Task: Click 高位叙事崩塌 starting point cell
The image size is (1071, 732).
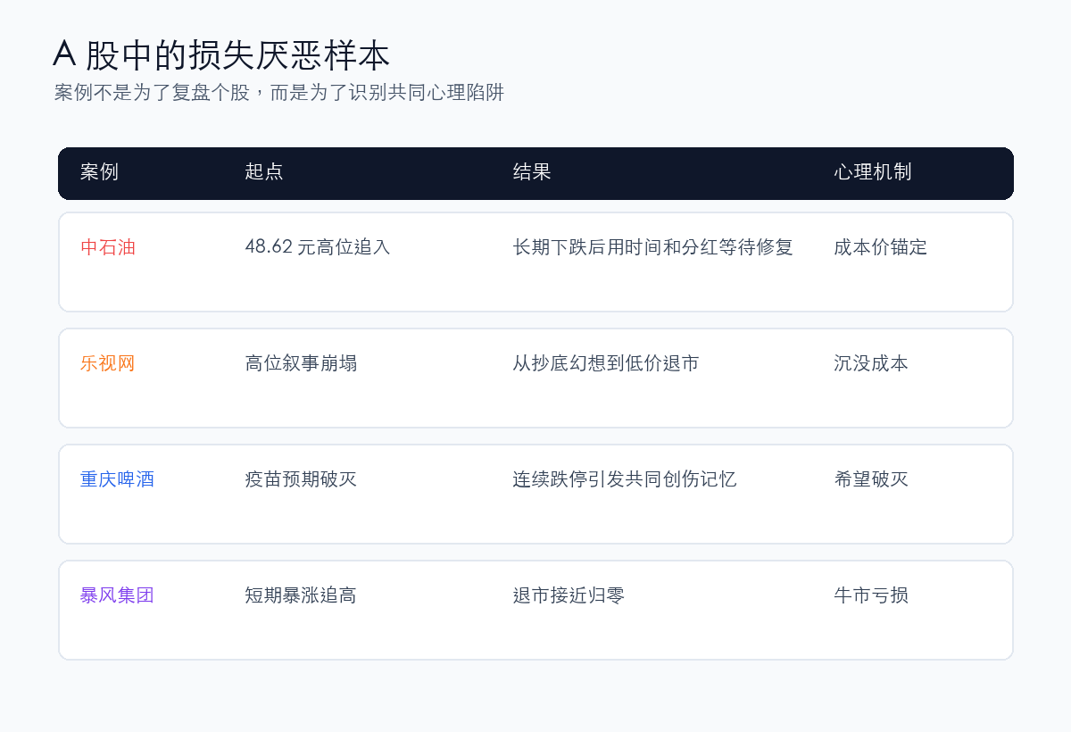Action: (301, 363)
